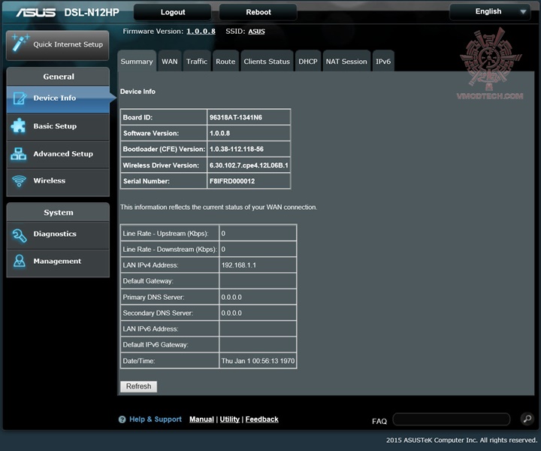This screenshot has height=451, width=541.
Task: Click the Diagnostics wrench icon
Action: 20,235
